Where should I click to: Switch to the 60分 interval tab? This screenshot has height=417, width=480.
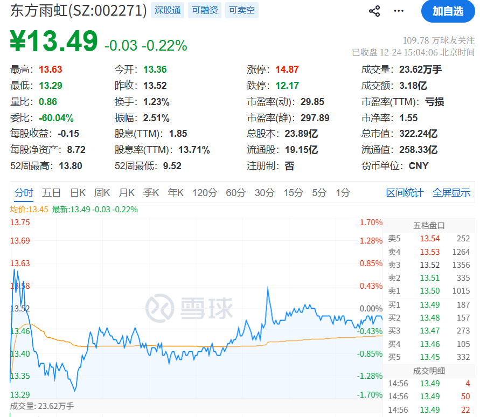click(236, 193)
